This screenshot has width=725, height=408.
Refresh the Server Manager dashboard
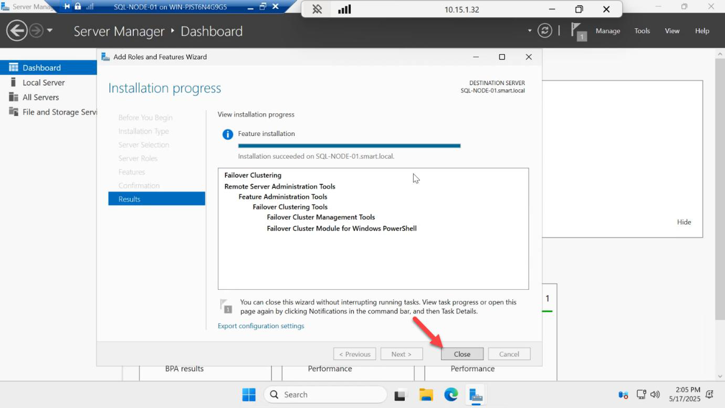pos(545,30)
